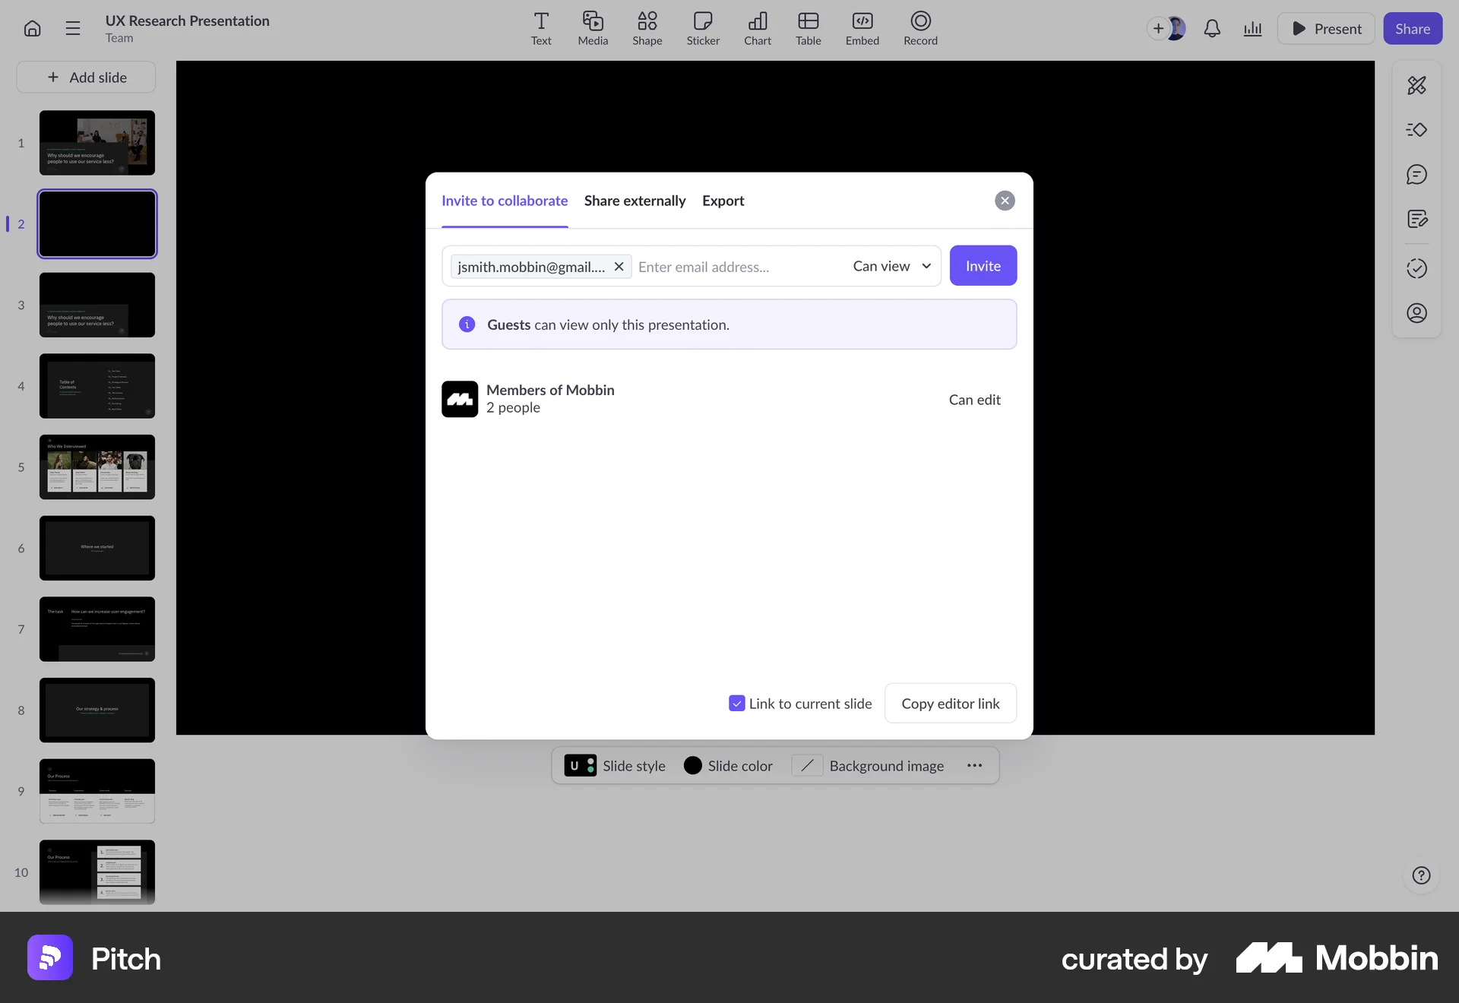Open the analytics panel
1459x1003 pixels.
[x=1252, y=28]
